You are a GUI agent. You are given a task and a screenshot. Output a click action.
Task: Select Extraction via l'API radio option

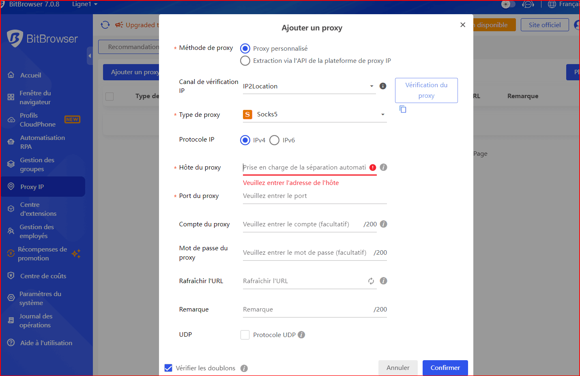245,61
